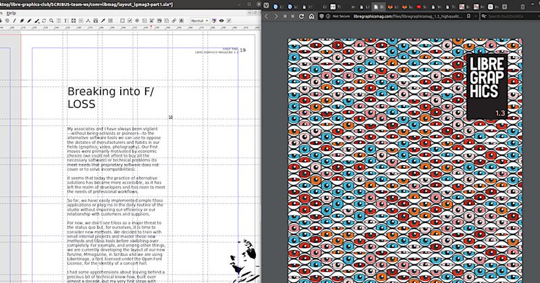Image resolution: width=540 pixels, height=283 pixels.
Task: Toggle edit-in-preview mode icon
Action: (229, 21)
